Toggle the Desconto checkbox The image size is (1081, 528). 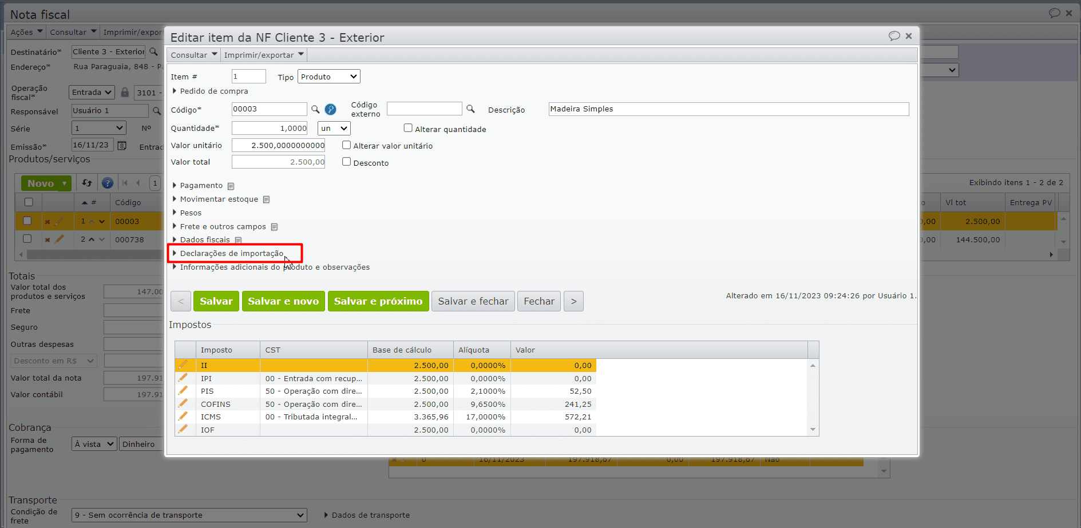346,162
